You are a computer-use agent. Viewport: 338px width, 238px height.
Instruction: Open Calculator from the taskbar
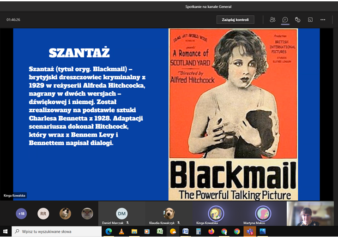click(x=198, y=232)
